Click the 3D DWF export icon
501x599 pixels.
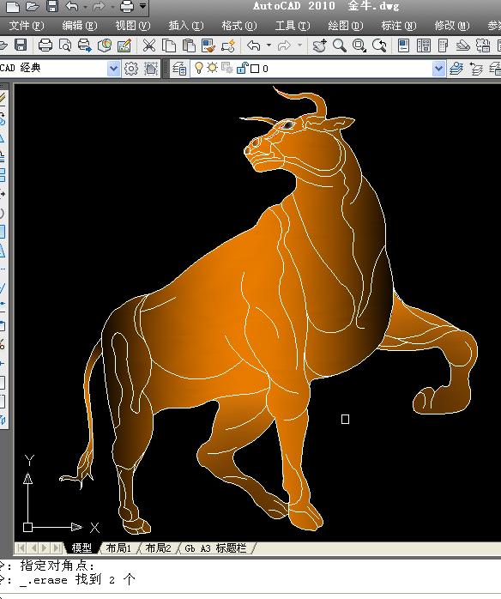tap(105, 45)
